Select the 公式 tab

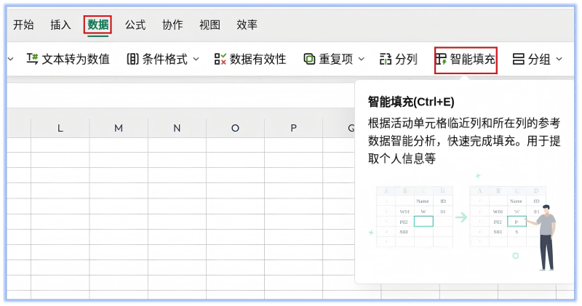point(135,25)
